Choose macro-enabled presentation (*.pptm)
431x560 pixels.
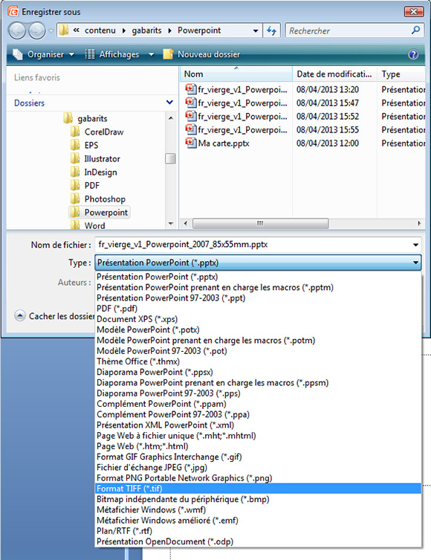[x=258, y=287]
